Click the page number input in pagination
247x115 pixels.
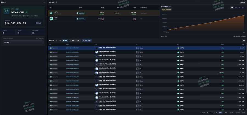211,113
